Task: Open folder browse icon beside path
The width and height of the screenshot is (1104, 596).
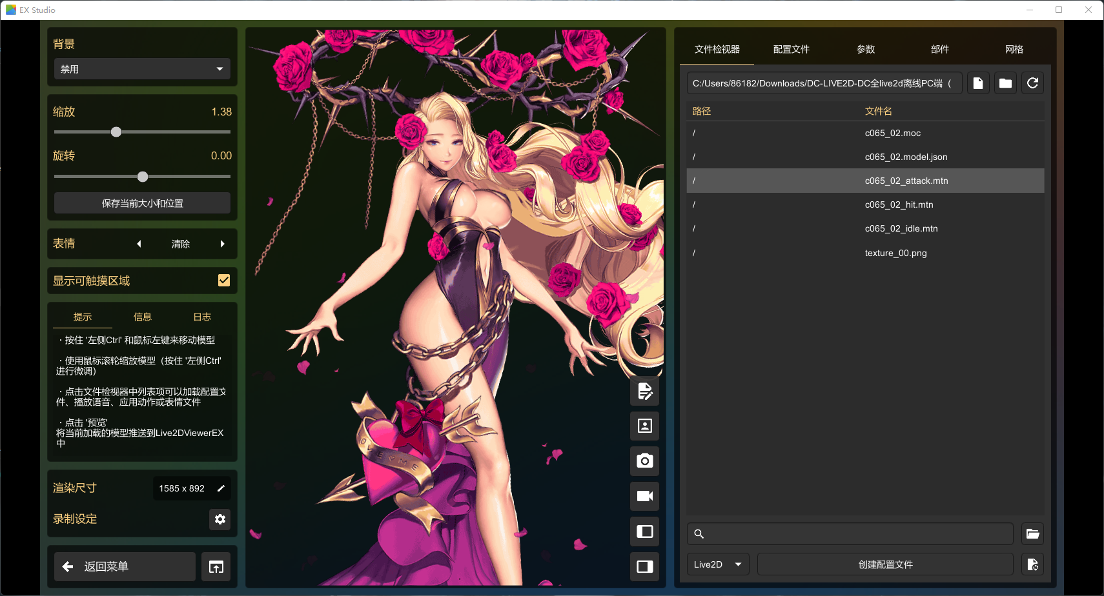Action: [x=1005, y=83]
